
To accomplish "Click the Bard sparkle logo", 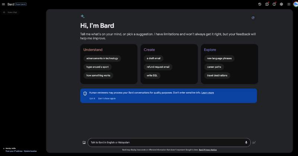I will pyautogui.click(x=82, y=16).
